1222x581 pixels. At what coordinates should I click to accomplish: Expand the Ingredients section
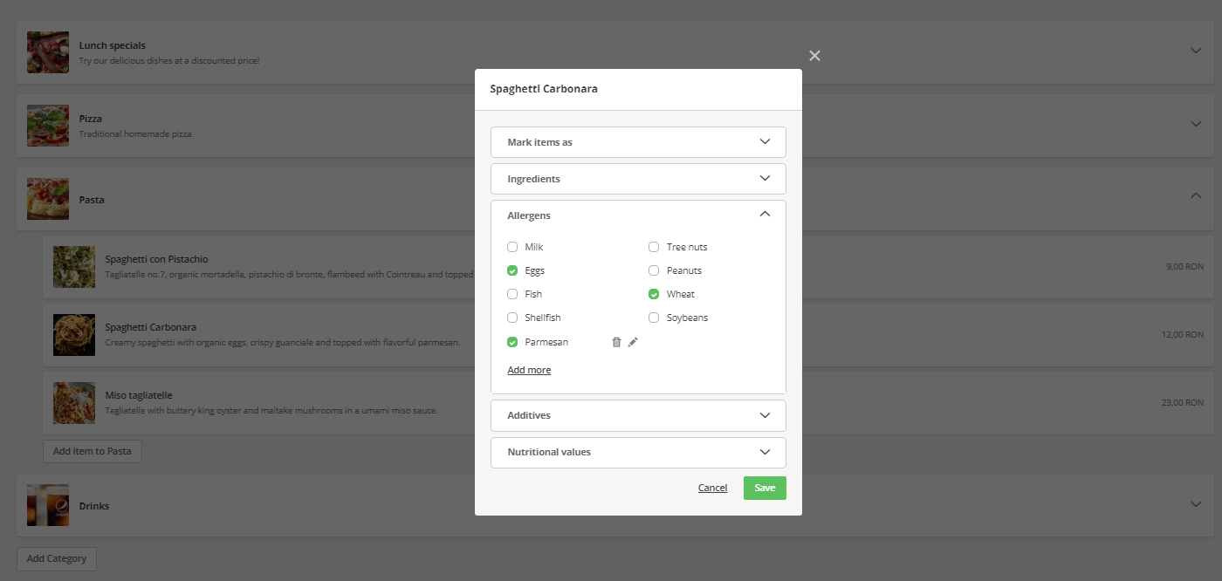637,178
